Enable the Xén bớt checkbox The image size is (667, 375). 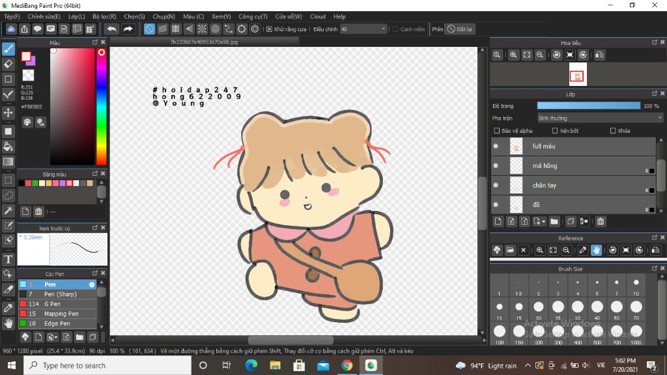pos(555,130)
